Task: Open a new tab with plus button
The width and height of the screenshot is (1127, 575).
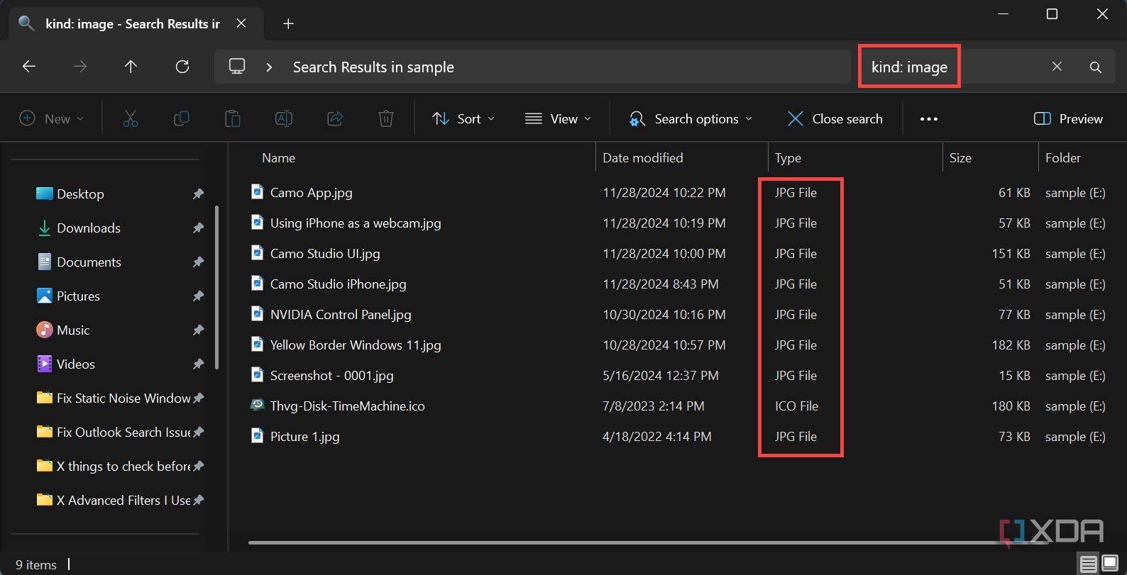Action: click(x=288, y=23)
